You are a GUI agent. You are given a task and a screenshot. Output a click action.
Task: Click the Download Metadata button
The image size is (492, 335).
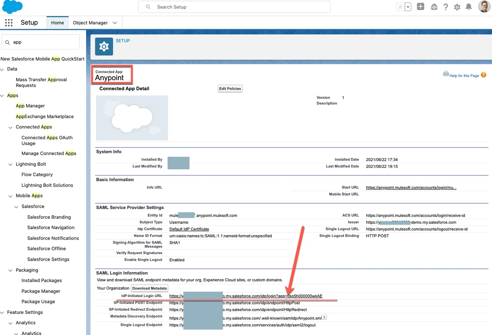pos(150,288)
